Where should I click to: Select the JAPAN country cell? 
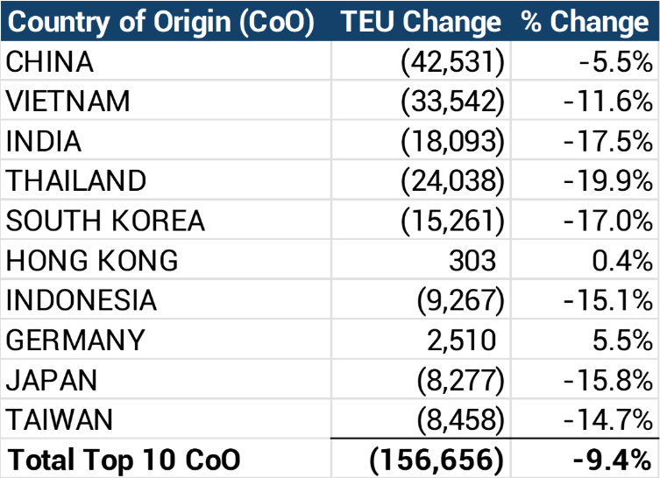(52, 380)
